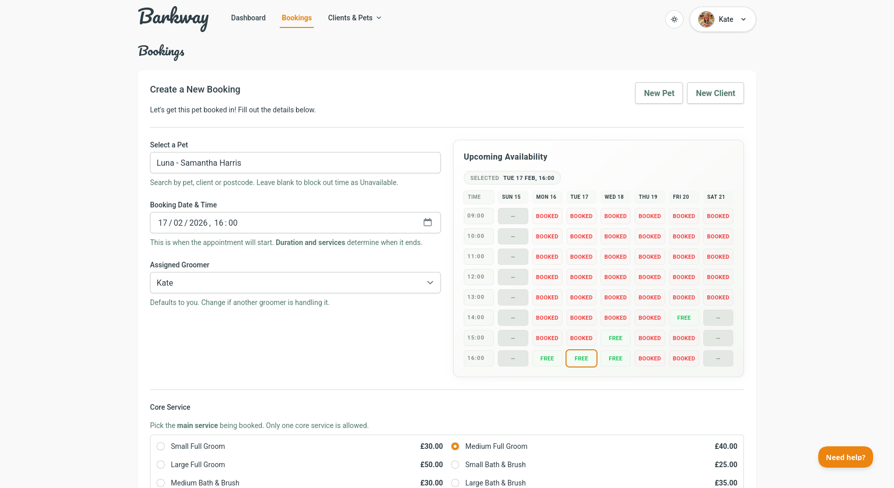
Task: Open the Need help? chat button
Action: tap(845, 457)
